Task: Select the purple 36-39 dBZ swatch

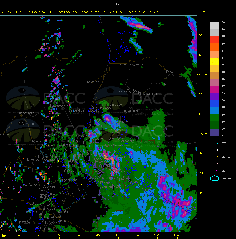Action: [214, 97]
